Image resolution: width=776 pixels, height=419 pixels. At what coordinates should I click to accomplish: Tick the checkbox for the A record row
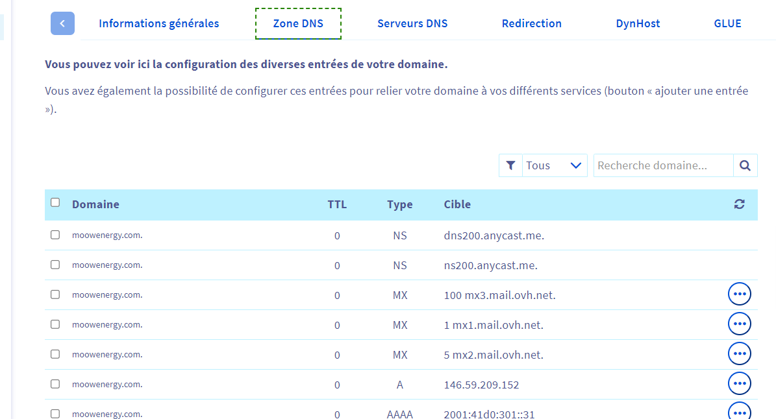coord(55,384)
